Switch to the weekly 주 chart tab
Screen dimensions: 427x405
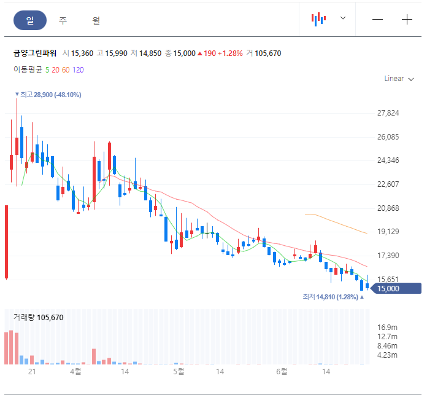pyautogui.click(x=63, y=20)
